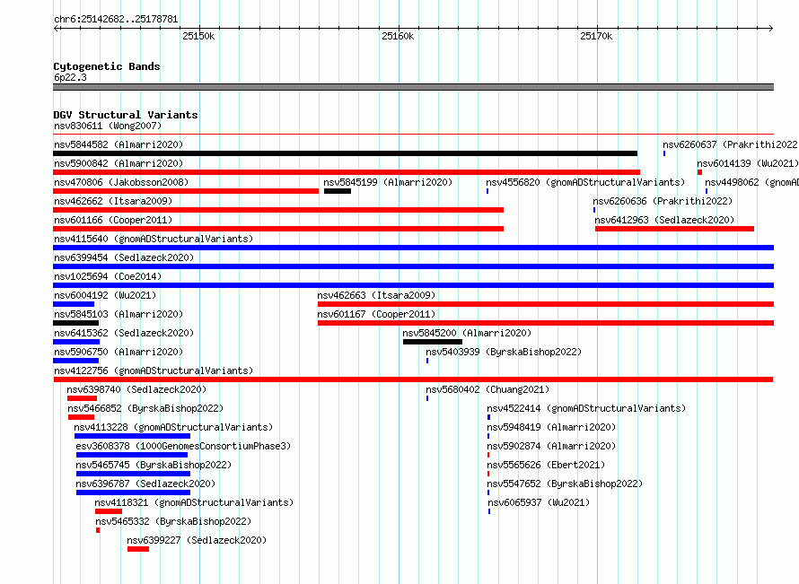Click the nsv462663 (Itsara2009) label
Screen dimensions: 799x584
[376, 295]
